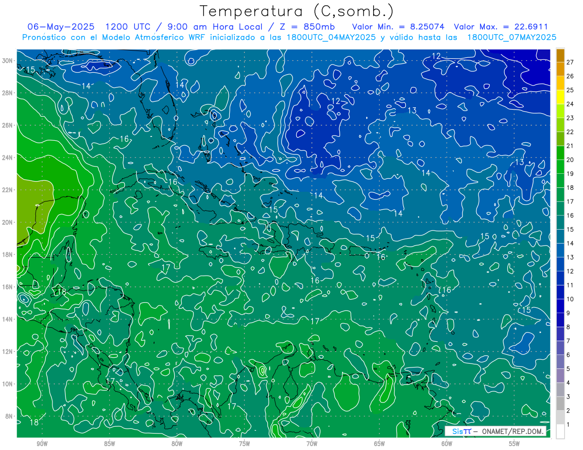This screenshot has width=583, height=450.
Task: Click color scale tick label 23
Action: click(x=570, y=118)
